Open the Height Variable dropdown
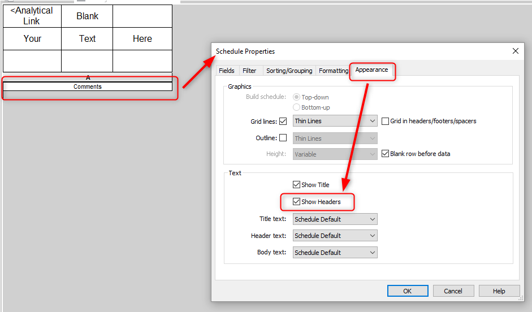 [335, 154]
